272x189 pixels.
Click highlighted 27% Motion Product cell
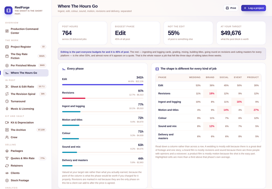coord(253,110)
